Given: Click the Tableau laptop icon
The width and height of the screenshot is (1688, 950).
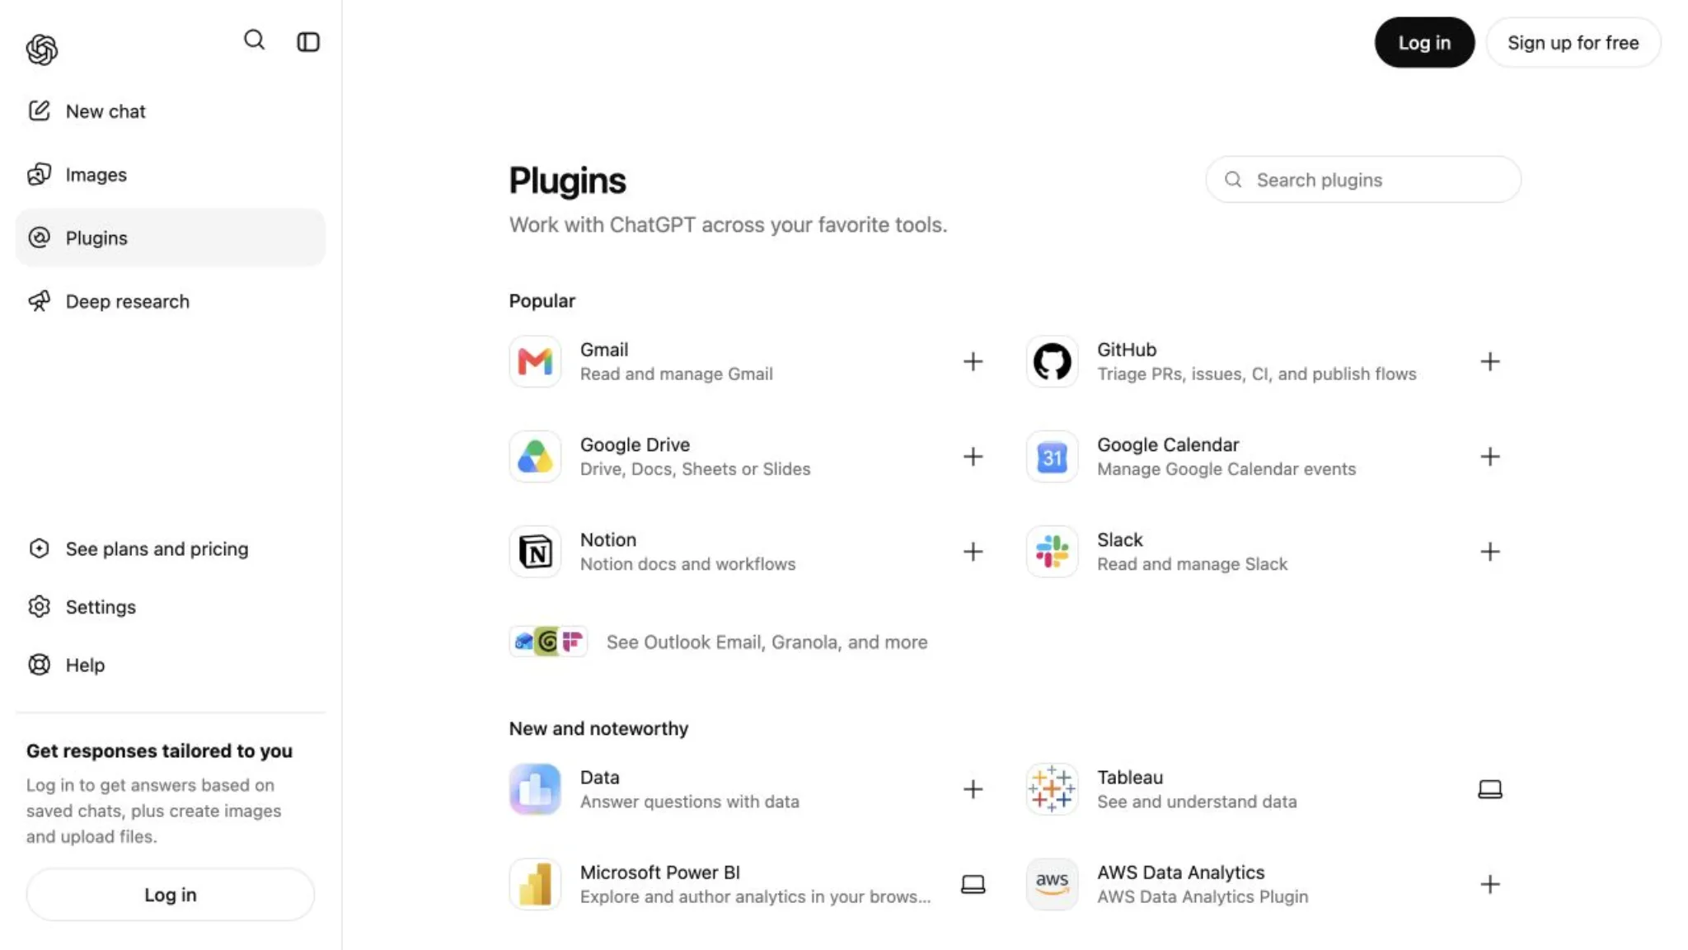Looking at the screenshot, I should pyautogui.click(x=1489, y=789).
